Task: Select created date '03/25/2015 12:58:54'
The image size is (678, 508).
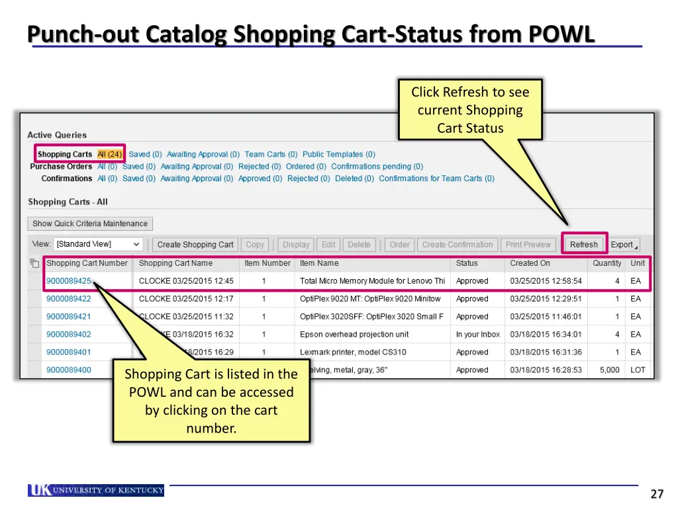Action: 546,280
